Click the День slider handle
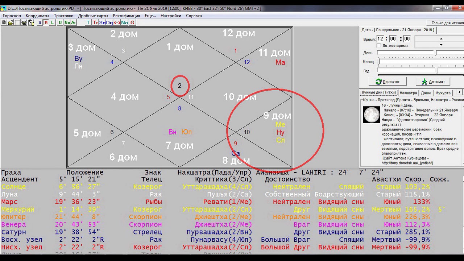Screen dimensions: 464x261 (436, 53)
